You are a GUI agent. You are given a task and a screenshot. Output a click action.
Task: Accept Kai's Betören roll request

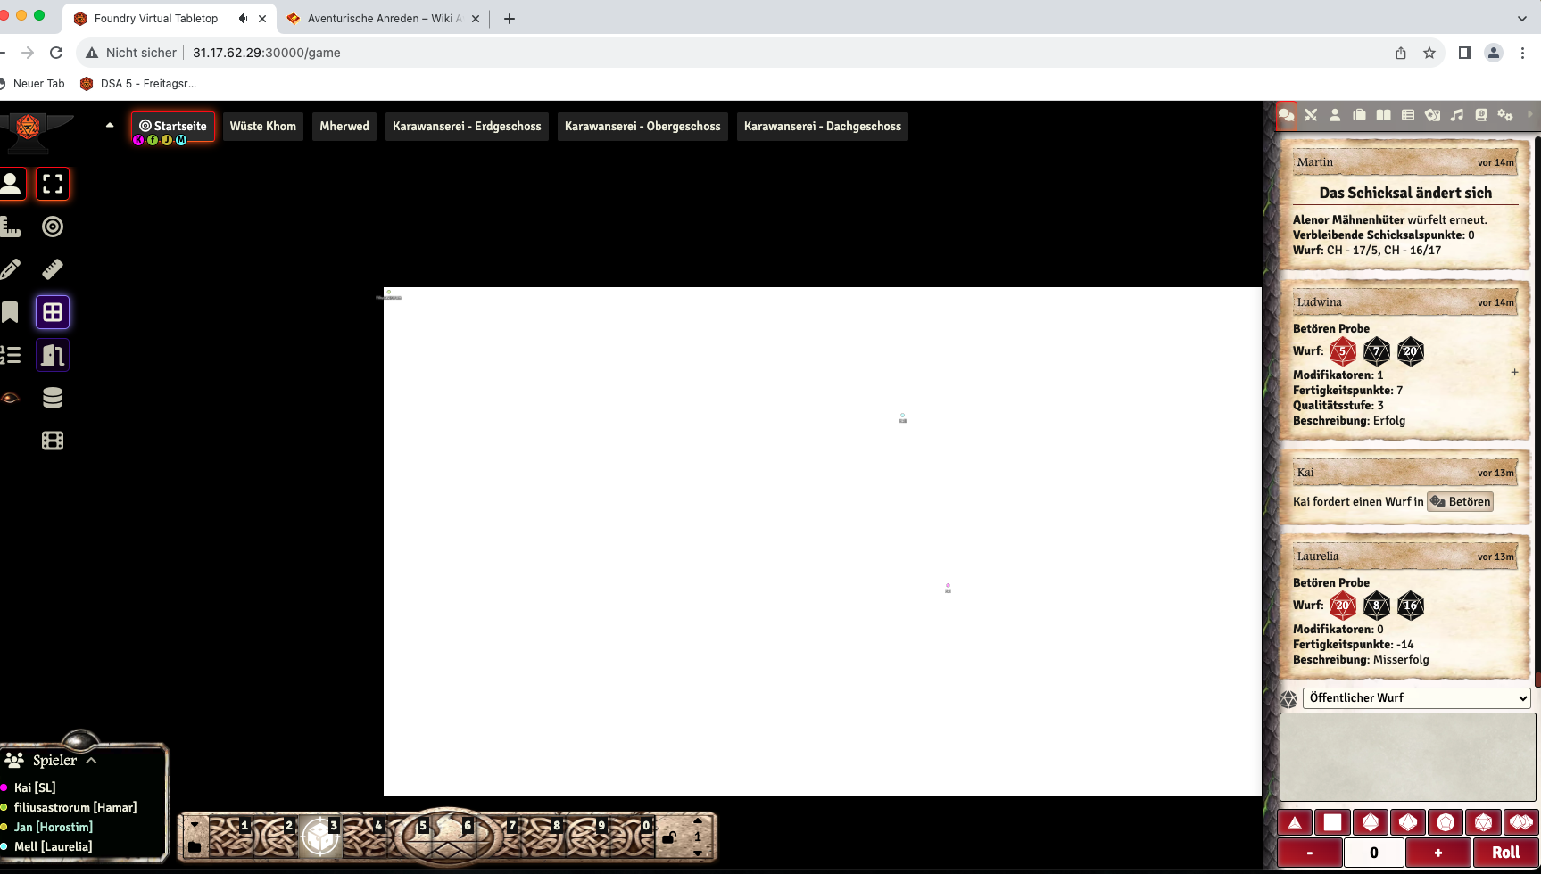point(1461,501)
